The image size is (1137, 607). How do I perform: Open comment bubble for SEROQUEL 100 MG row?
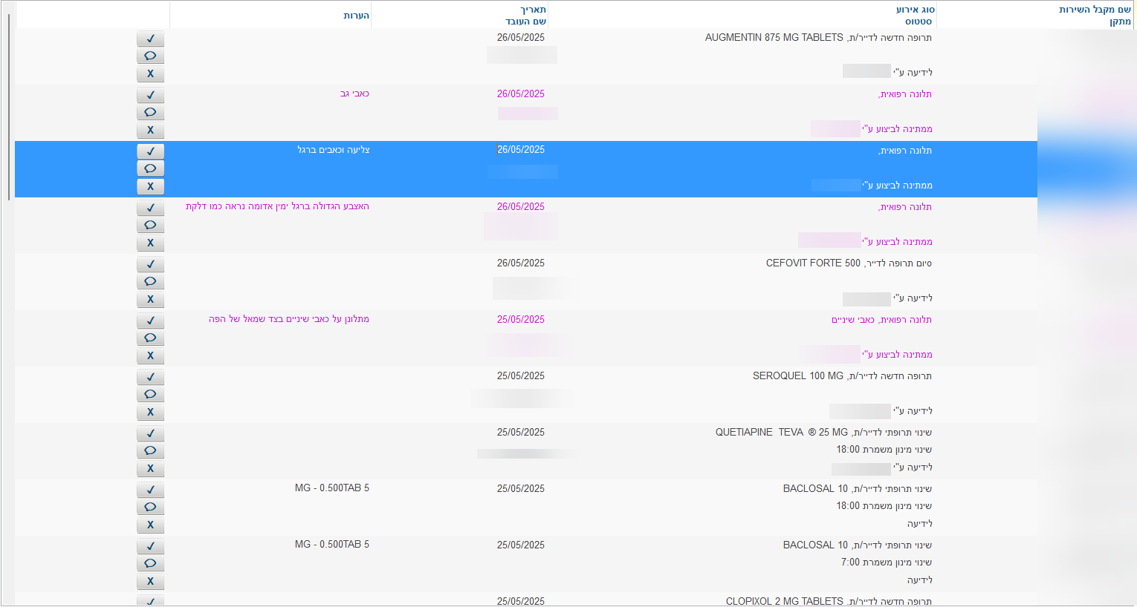coord(150,395)
